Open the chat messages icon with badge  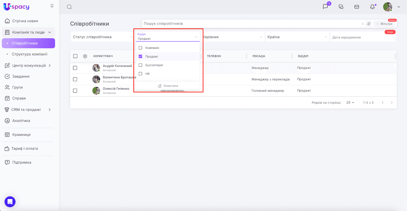click(325, 7)
